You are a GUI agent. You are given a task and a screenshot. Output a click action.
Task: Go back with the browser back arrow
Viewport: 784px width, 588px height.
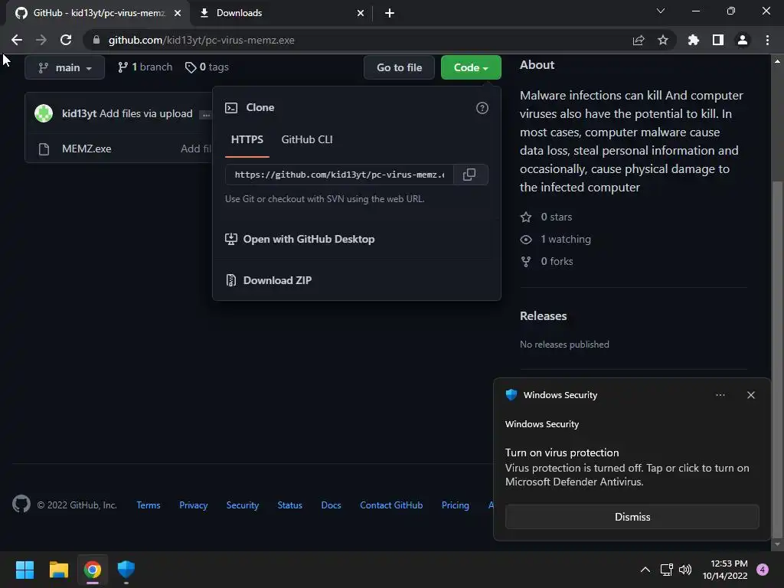(17, 40)
